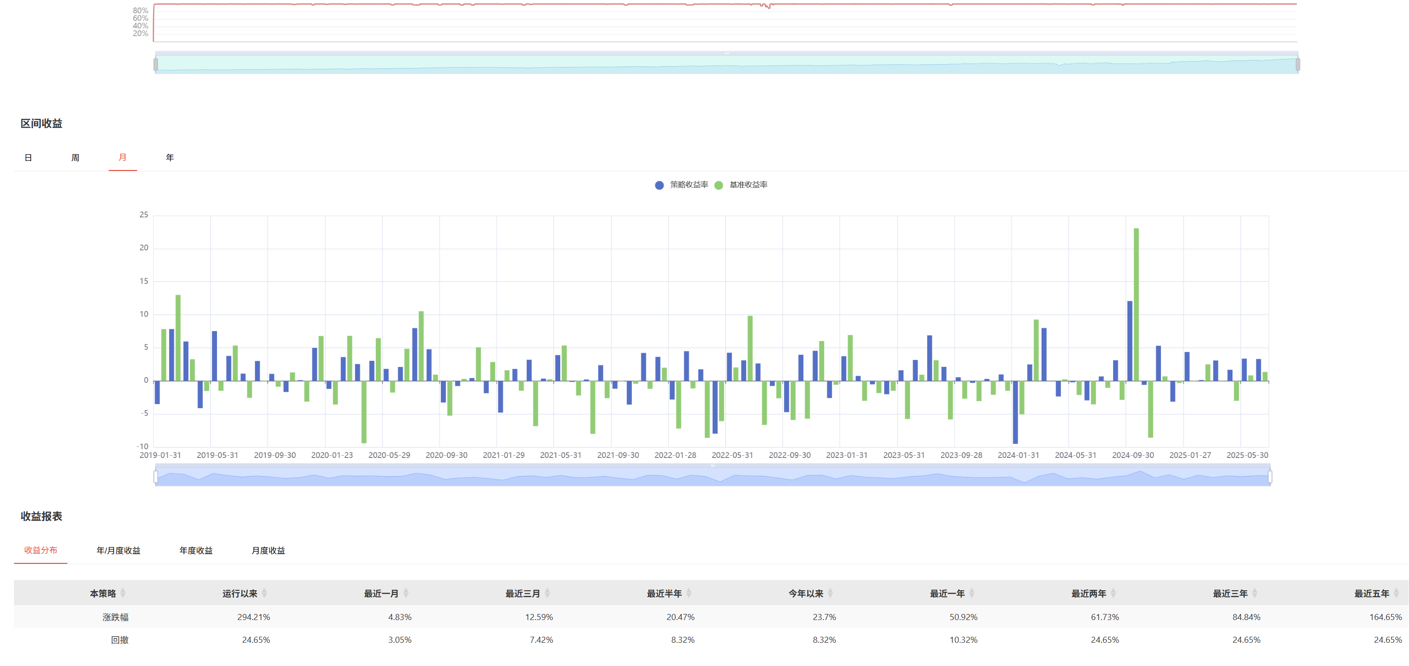Show the 月度收益 report tab
This screenshot has width=1409, height=666.
268,551
